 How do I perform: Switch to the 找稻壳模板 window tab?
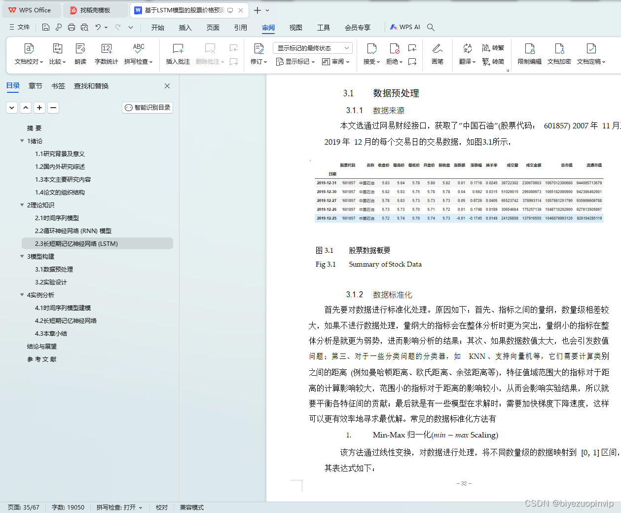tap(95, 10)
